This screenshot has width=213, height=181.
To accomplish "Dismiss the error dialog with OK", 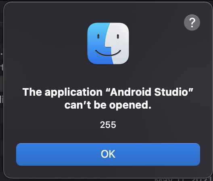I will point(108,154).
